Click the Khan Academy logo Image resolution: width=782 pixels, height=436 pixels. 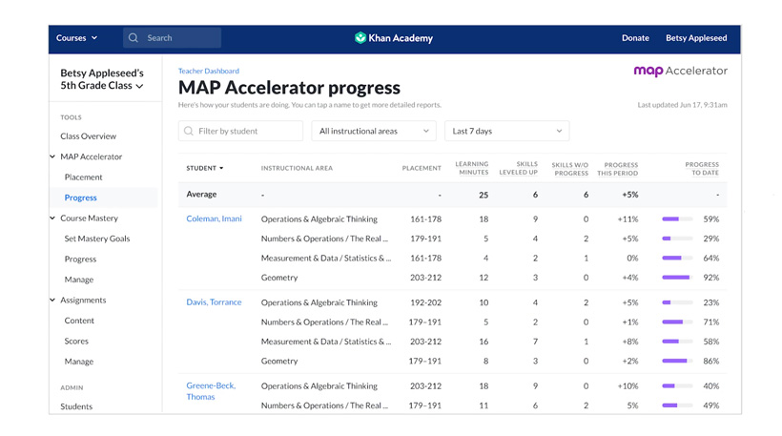coord(394,38)
